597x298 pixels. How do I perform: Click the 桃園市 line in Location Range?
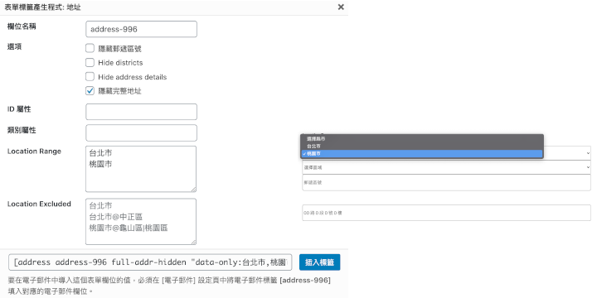click(x=100, y=165)
